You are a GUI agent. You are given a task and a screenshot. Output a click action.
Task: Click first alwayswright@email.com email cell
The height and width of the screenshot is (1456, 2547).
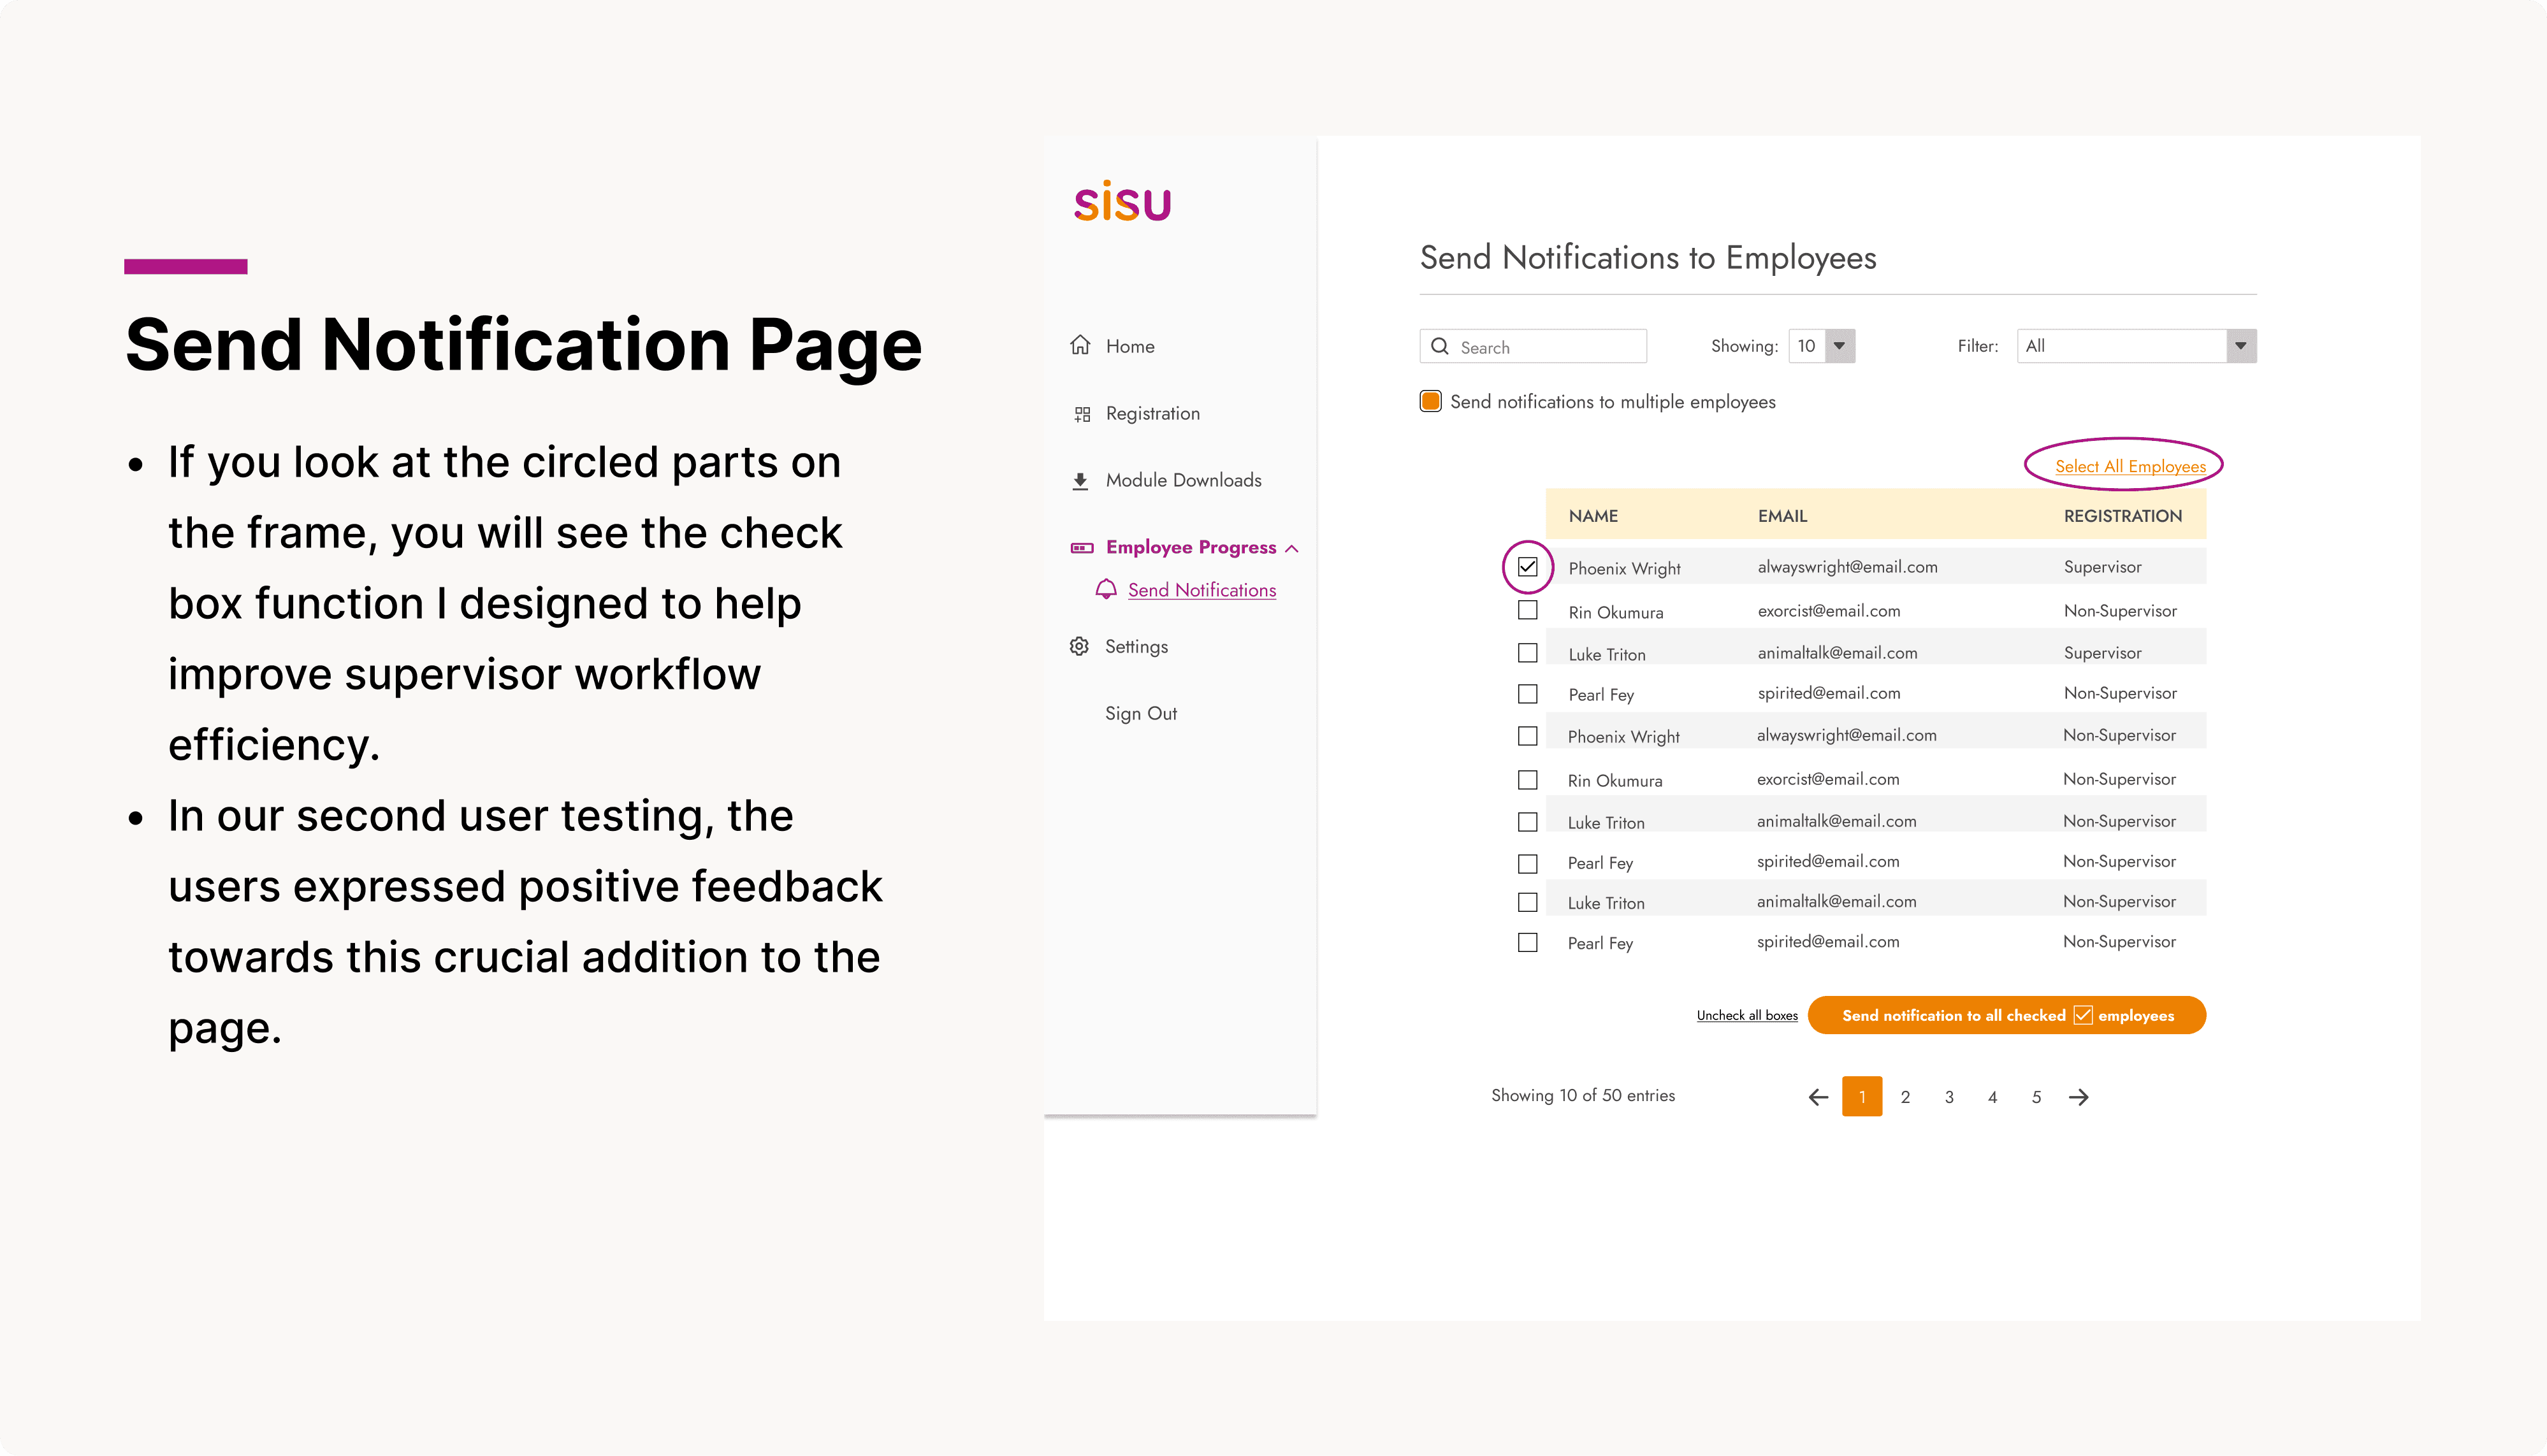[1847, 567]
